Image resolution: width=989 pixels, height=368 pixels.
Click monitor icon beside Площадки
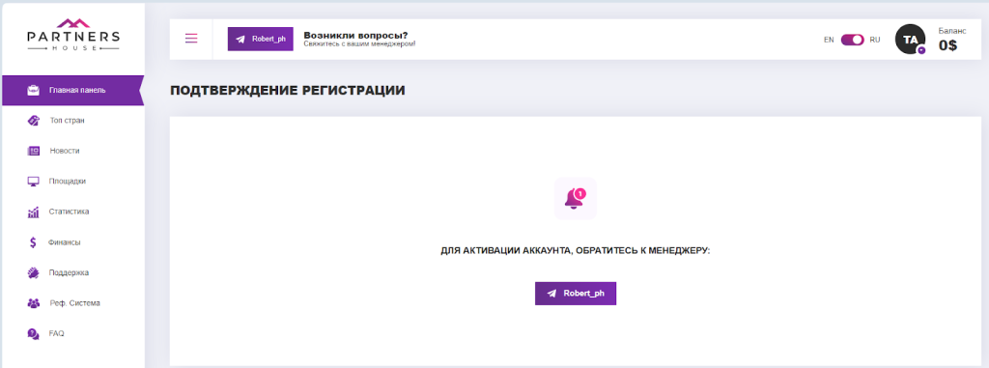coord(34,182)
